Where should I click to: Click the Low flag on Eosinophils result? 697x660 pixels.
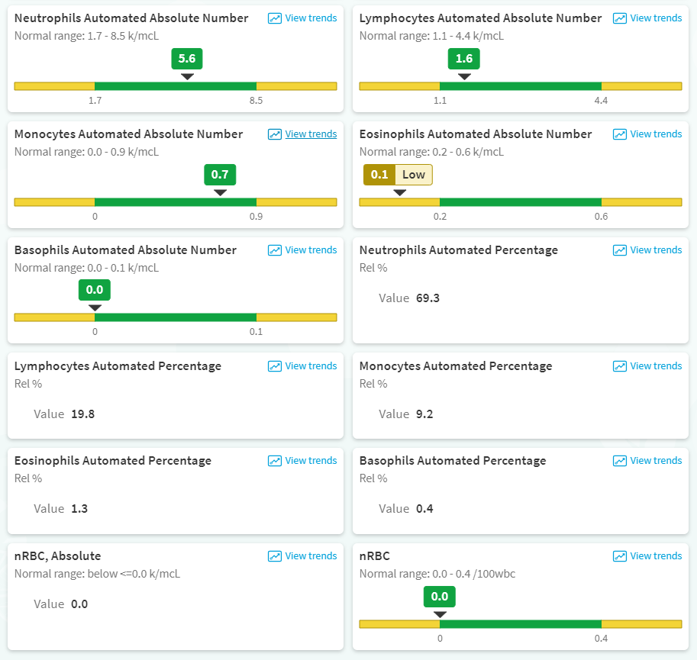pyautogui.click(x=414, y=175)
